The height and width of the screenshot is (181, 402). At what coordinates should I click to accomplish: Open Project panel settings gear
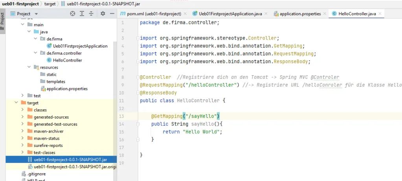[x=103, y=14]
